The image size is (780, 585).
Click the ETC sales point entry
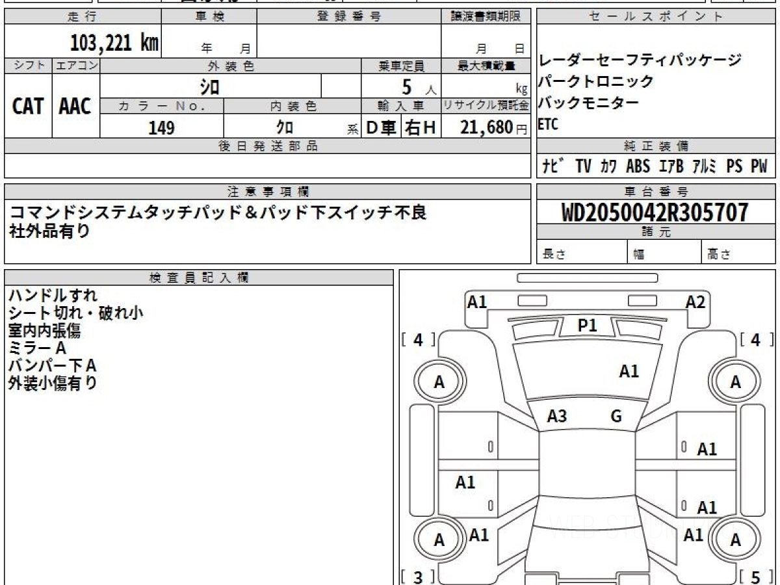pos(548,125)
